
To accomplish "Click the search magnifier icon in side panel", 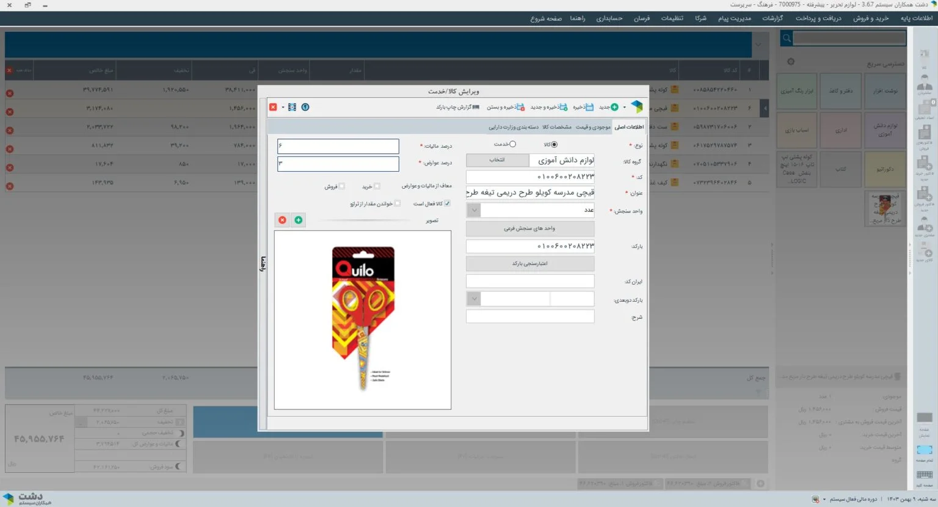I will coord(787,38).
